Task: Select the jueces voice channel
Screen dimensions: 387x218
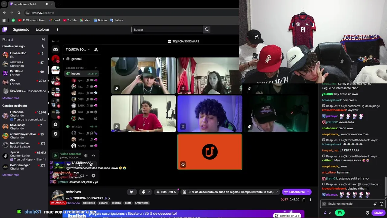Action: pyautogui.click(x=82, y=74)
